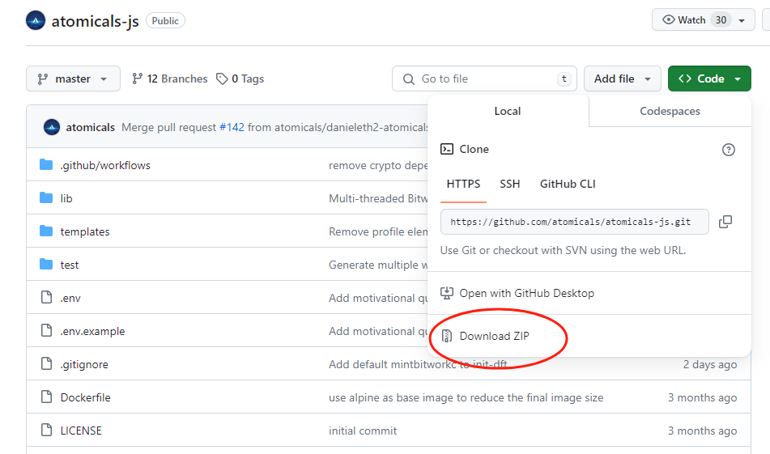The image size is (770, 454).
Task: Click the Dockerfile file icon
Action: point(47,397)
